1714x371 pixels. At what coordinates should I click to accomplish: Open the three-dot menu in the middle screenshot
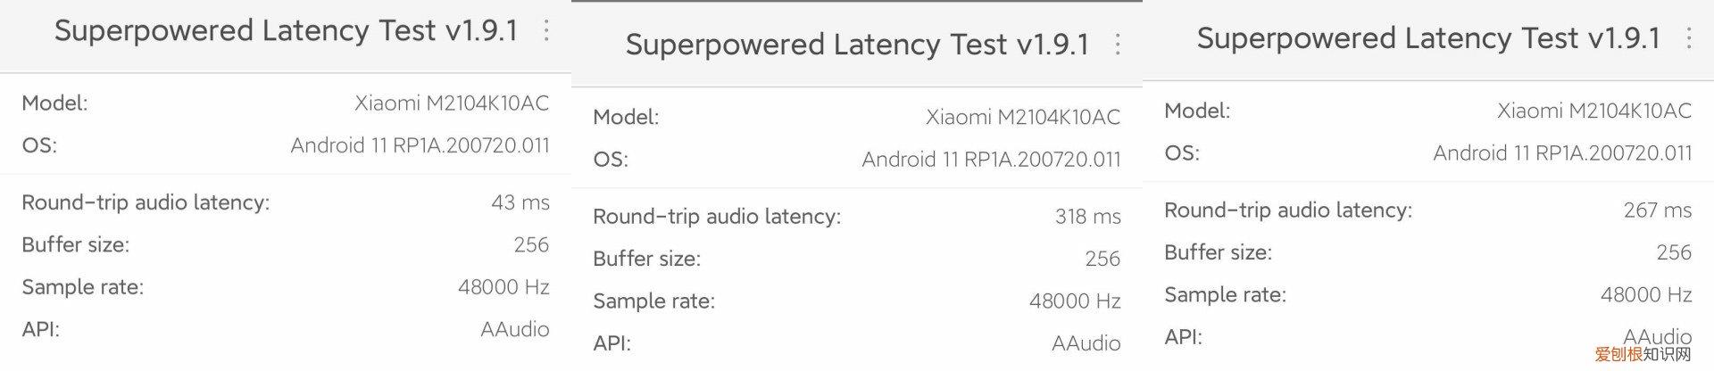pos(1118,45)
